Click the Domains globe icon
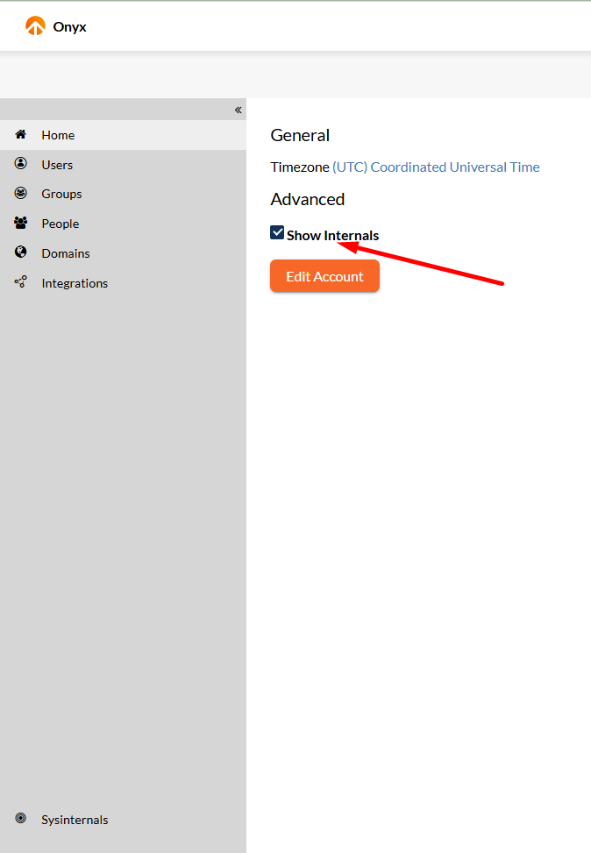591x853 pixels. click(x=21, y=252)
